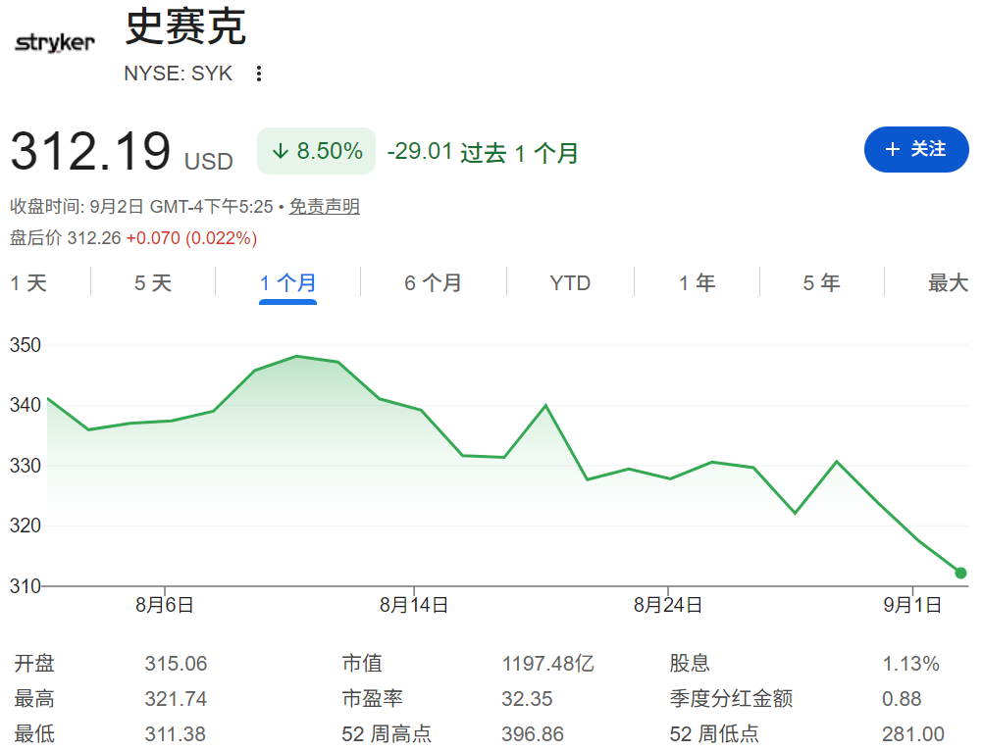The height and width of the screenshot is (751, 982).
Task: Click the 8月24日 date axis label
Action: point(668,605)
